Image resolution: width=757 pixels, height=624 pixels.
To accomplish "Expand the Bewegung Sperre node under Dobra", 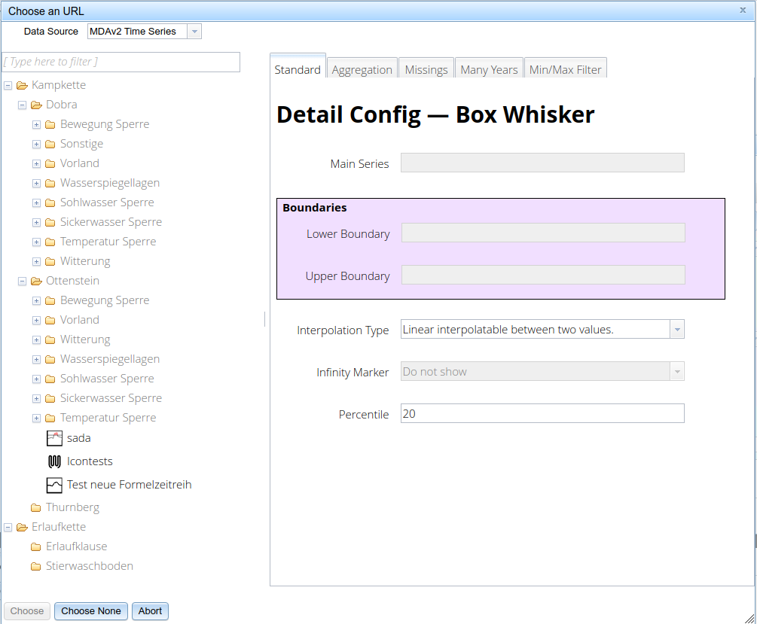I will 36,124.
